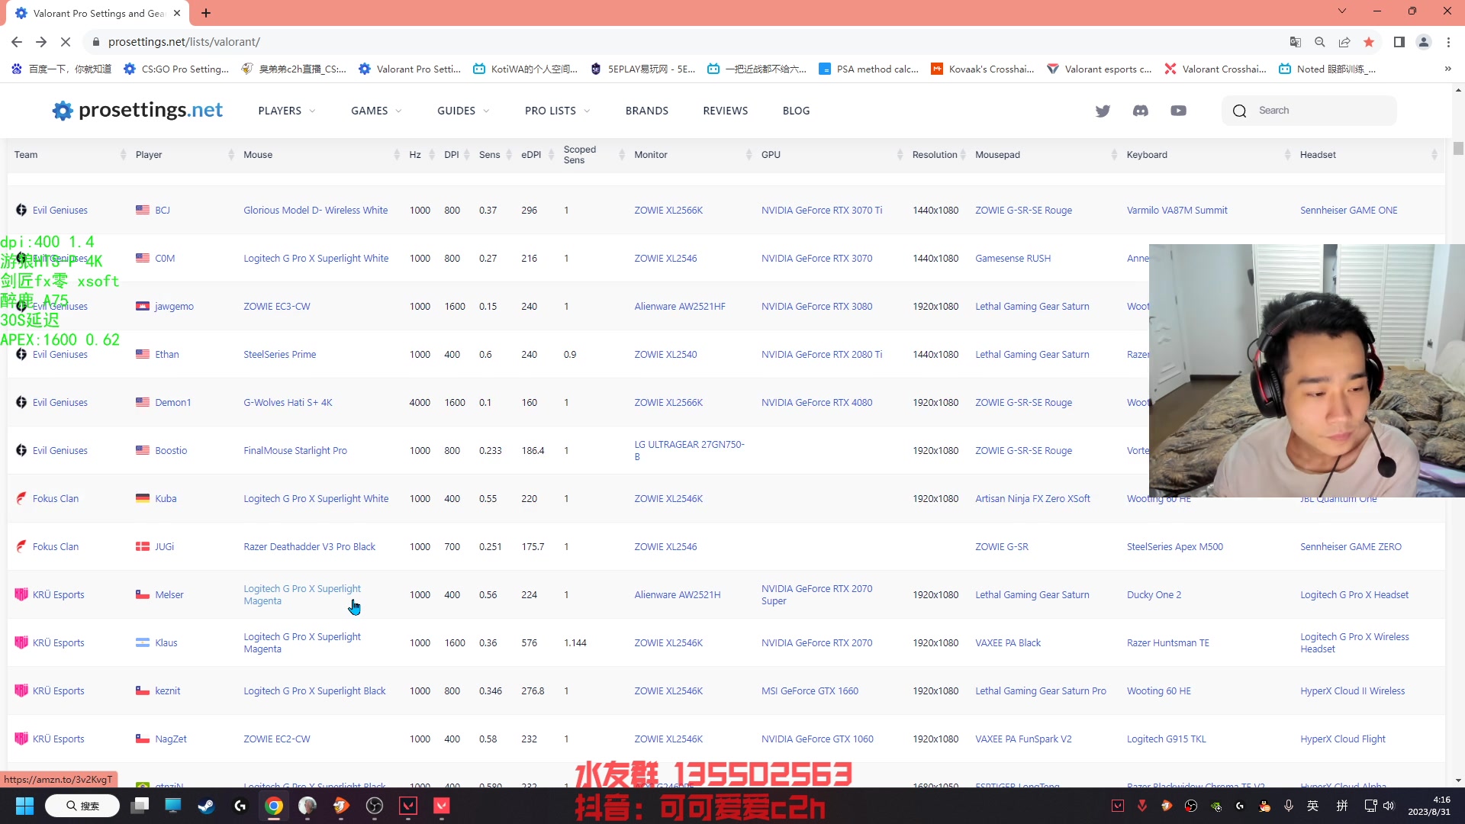
Task: Open Demon1 player link
Action: pyautogui.click(x=172, y=402)
